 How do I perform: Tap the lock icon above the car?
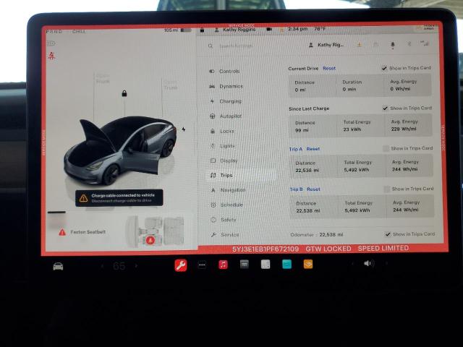[124, 93]
